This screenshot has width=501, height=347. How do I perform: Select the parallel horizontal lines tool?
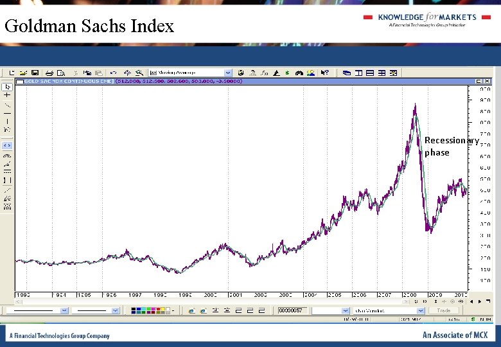point(7,172)
